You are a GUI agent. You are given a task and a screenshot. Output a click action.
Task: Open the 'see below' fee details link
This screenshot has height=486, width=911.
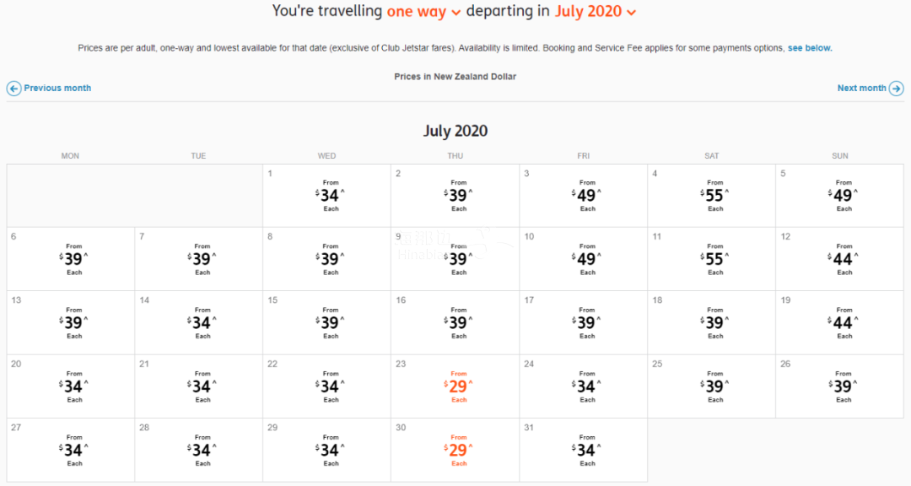pos(810,48)
